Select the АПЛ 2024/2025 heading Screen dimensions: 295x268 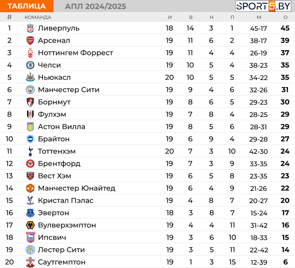click(x=96, y=7)
